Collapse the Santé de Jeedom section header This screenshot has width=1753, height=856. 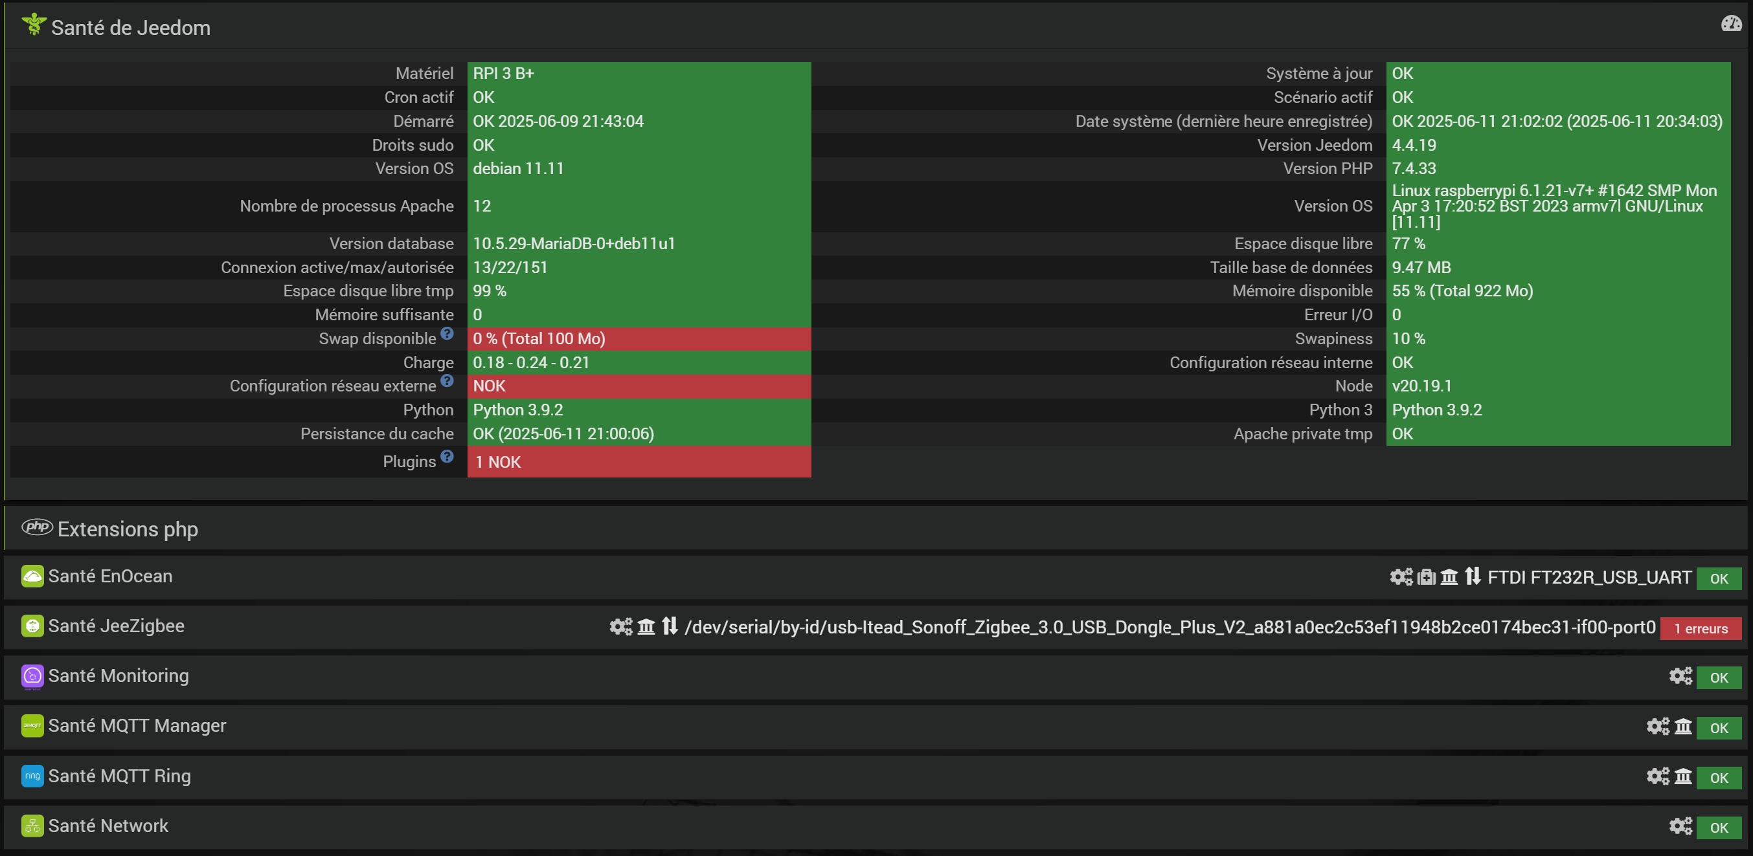tap(876, 26)
